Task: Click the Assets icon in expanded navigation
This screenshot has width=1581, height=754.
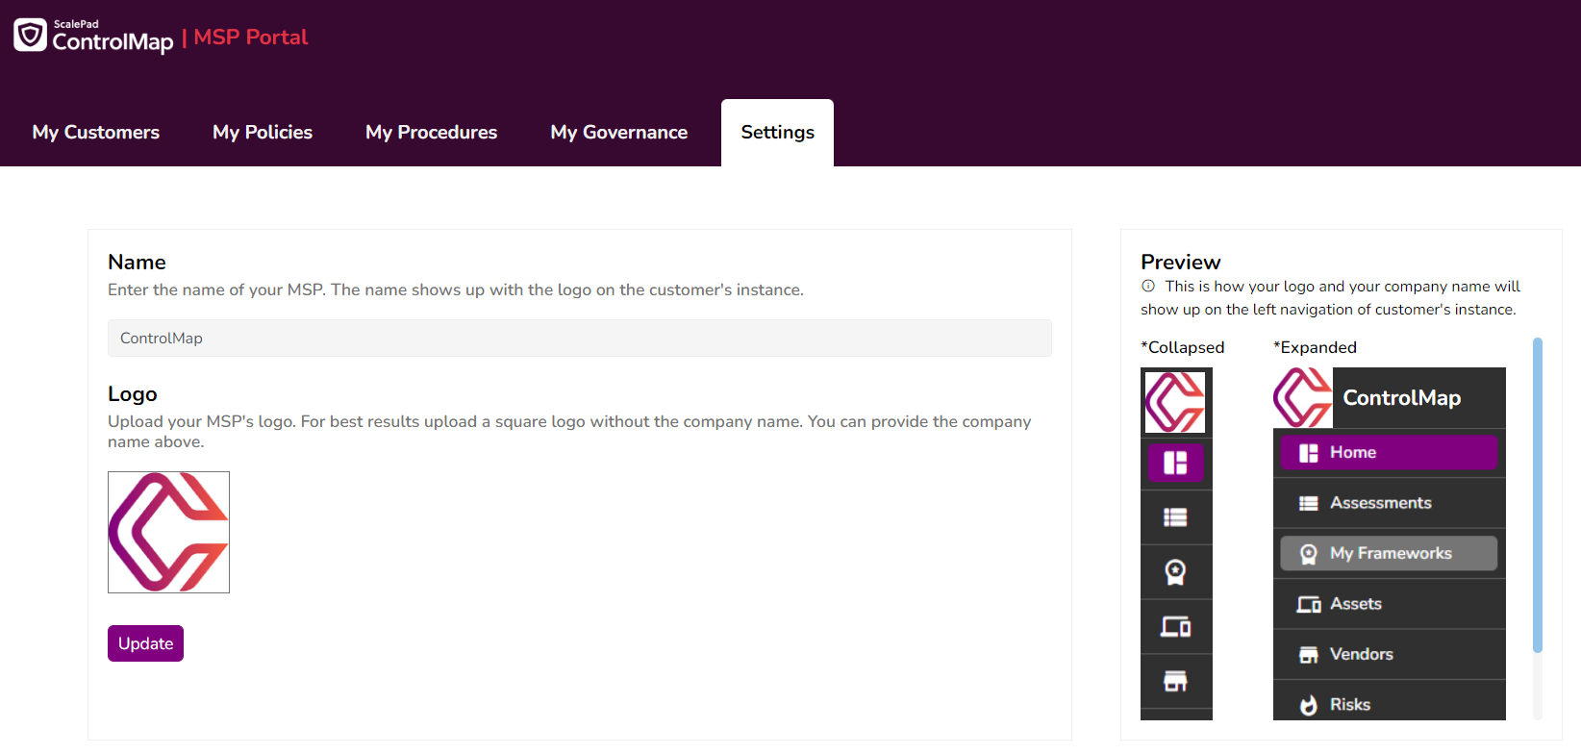Action: tap(1309, 604)
